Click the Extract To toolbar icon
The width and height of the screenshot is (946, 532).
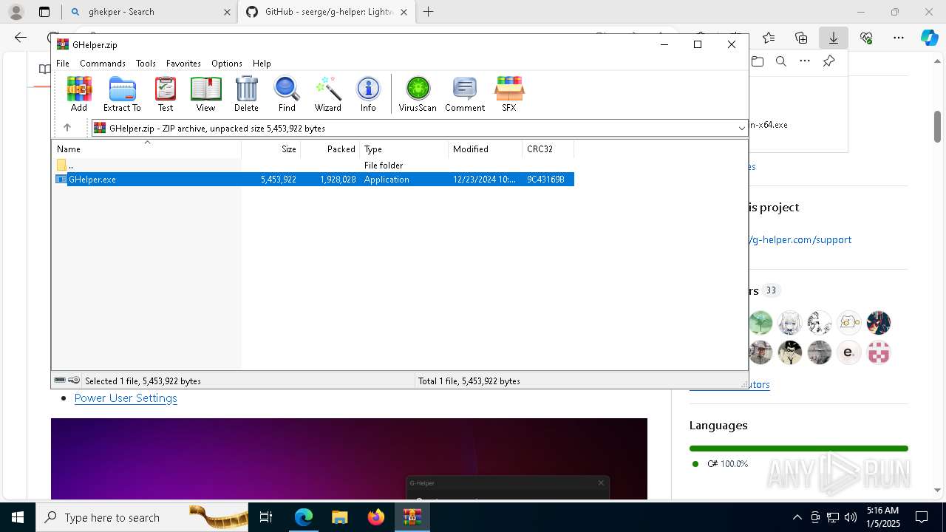122,94
